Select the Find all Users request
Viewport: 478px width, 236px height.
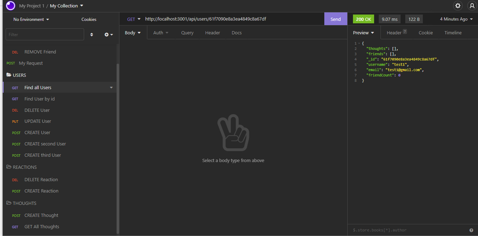tap(59, 87)
